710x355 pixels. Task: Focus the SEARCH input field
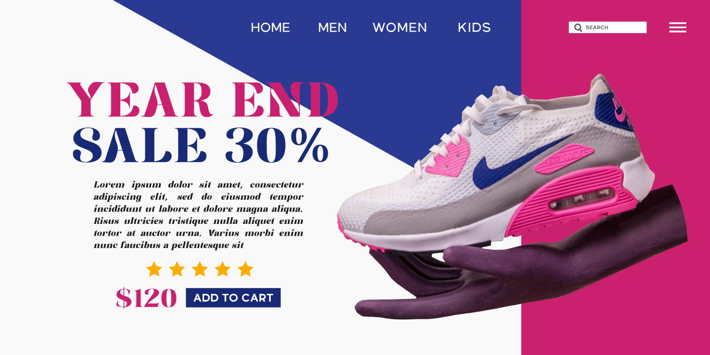point(607,28)
